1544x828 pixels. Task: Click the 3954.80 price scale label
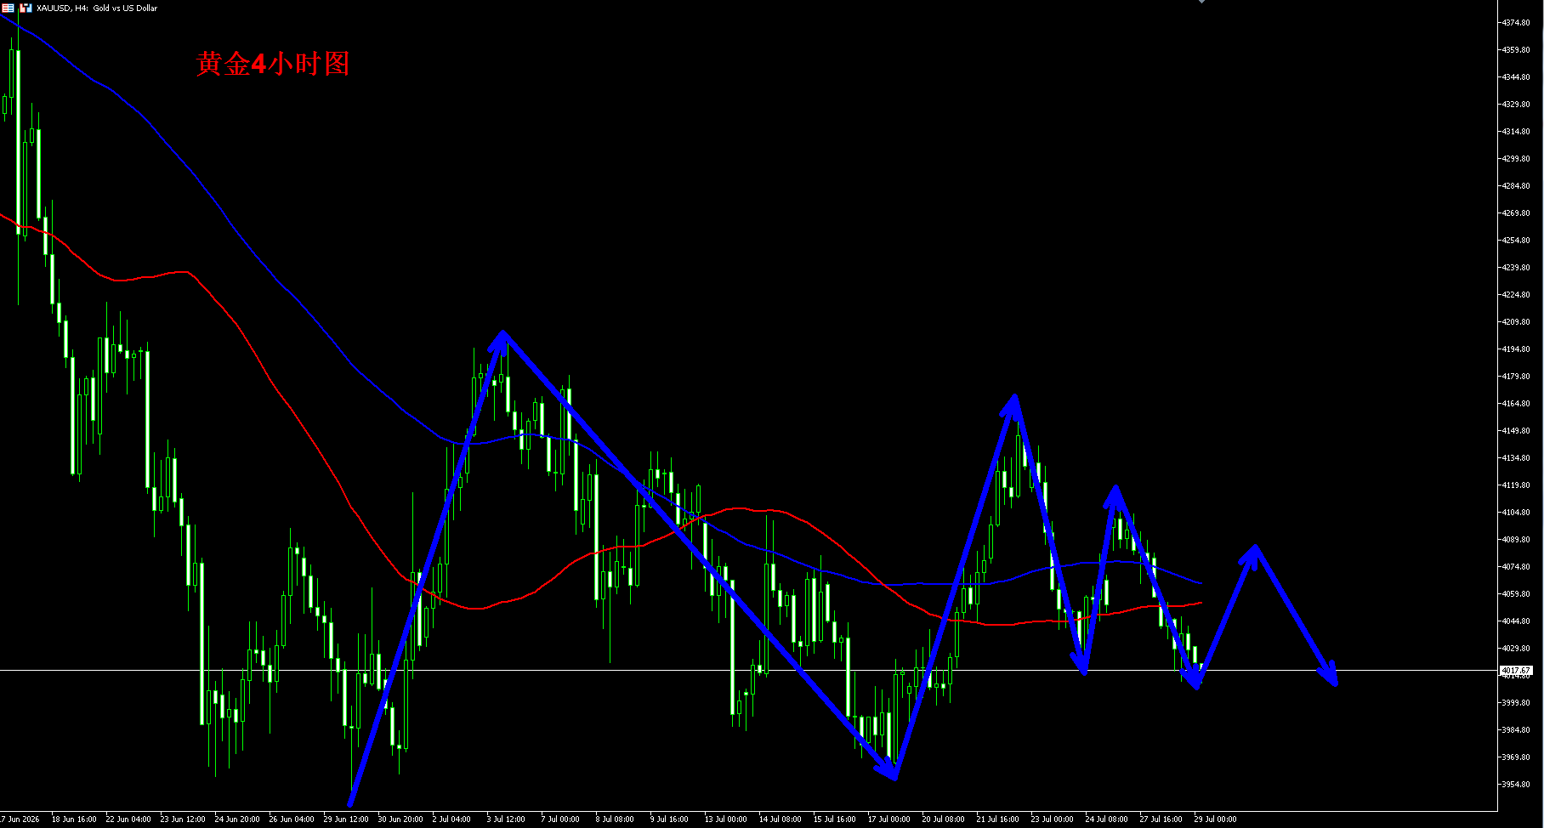pos(1516,785)
